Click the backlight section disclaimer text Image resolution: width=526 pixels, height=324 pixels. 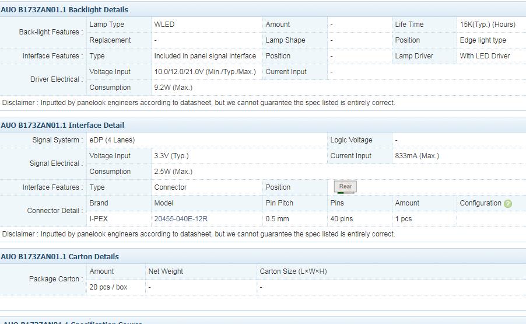pos(199,103)
